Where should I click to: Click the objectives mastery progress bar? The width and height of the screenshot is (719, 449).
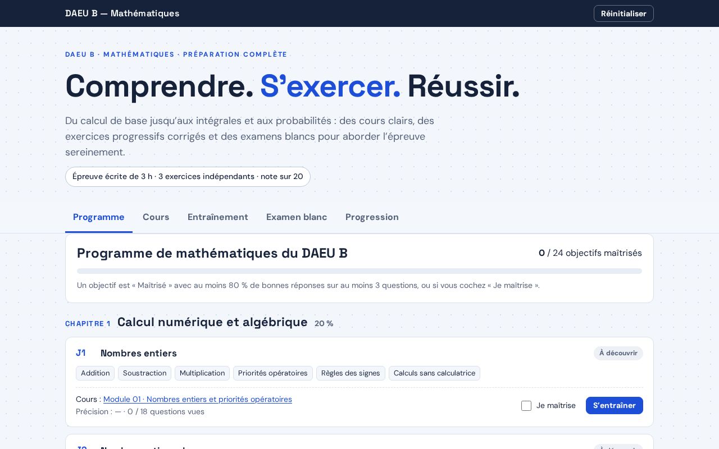[359, 271]
